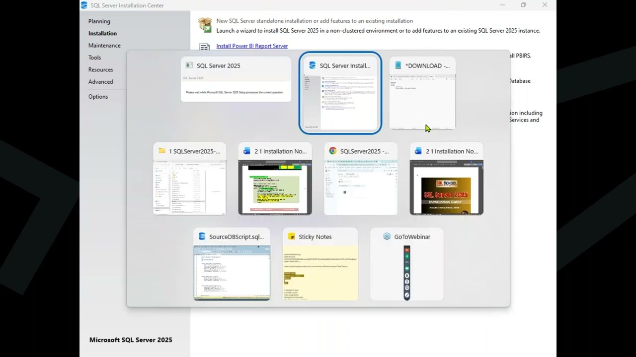Select the SQL Server Install... window thumbnail
Screen dimensions: 636x357
pyautogui.click(x=340, y=103)
